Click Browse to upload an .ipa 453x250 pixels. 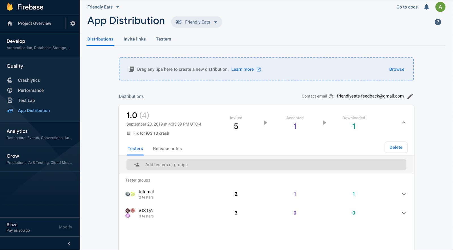click(x=397, y=69)
